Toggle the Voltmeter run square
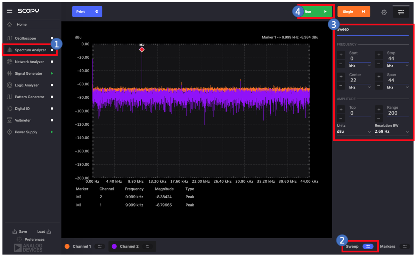 click(52, 120)
